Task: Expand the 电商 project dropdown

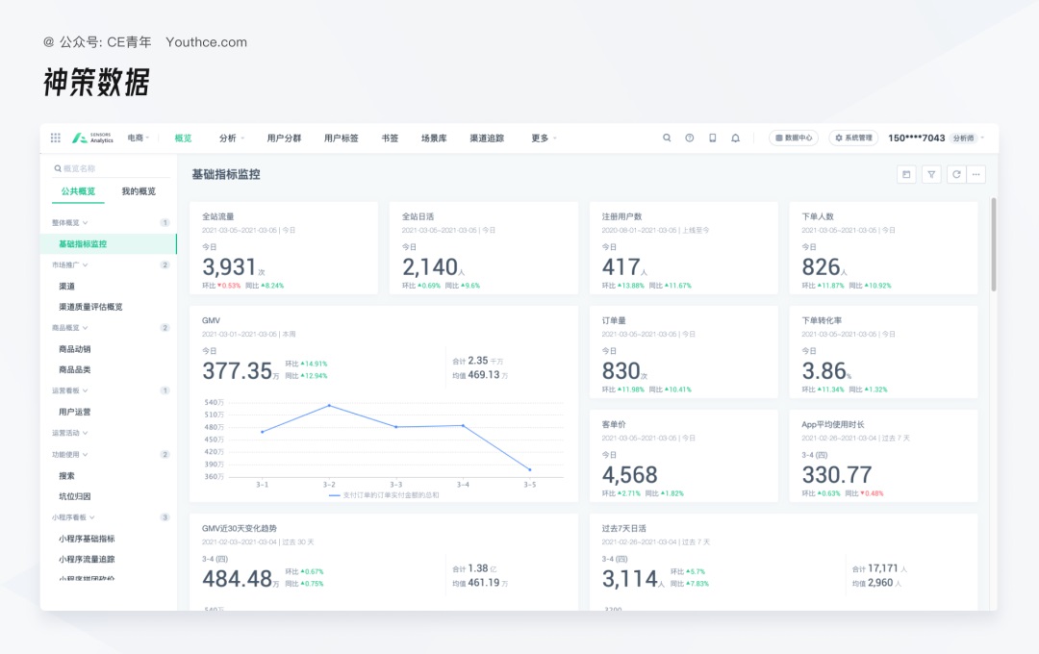Action: click(139, 138)
